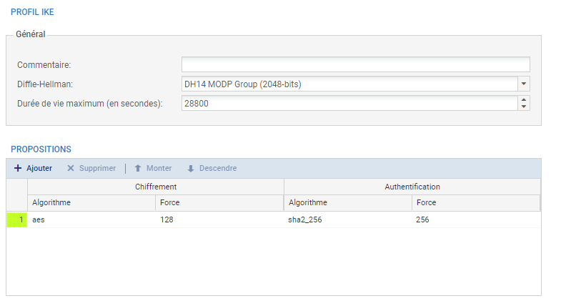Select proposition row number 1
Screen dimensions: 561x306
point(17,220)
